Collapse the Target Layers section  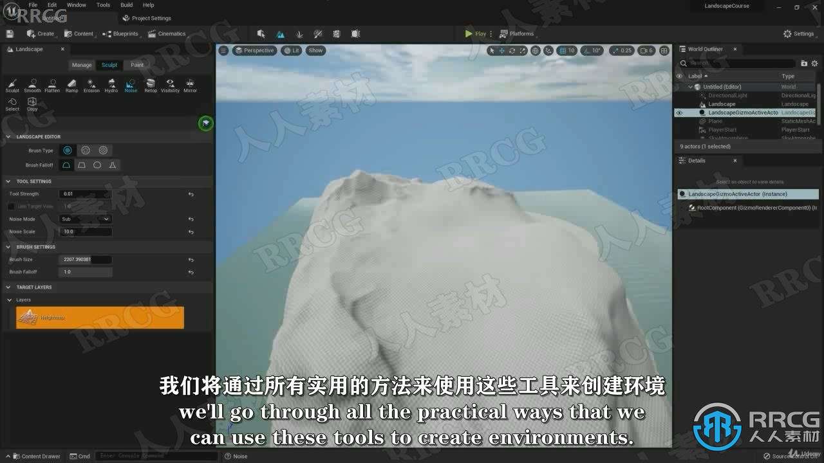[8, 287]
